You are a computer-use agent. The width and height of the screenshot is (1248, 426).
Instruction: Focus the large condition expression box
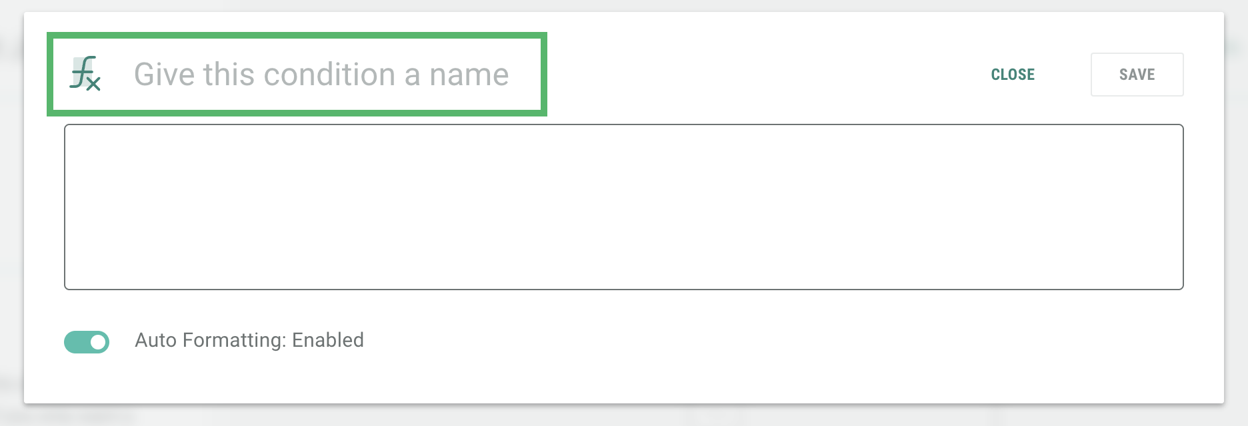click(x=623, y=207)
